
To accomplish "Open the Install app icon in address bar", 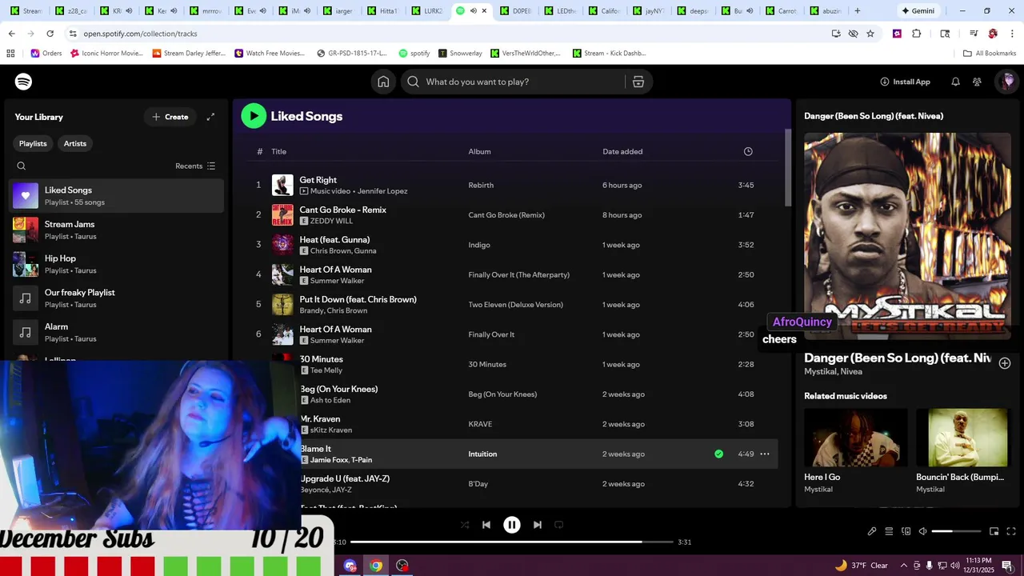I will 836,34.
